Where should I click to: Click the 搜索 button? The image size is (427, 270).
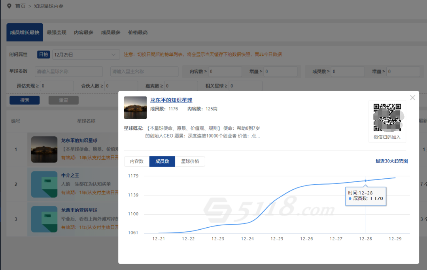(25, 100)
